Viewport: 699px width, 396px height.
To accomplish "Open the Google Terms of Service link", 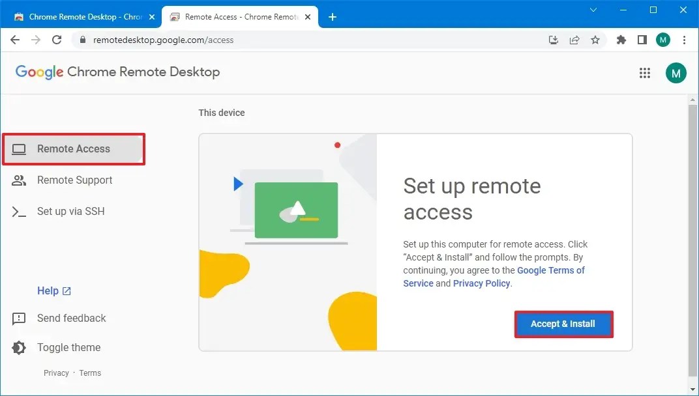I will pyautogui.click(x=551, y=270).
